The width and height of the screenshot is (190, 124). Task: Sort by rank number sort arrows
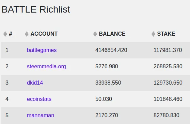pyautogui.click(x=5, y=34)
